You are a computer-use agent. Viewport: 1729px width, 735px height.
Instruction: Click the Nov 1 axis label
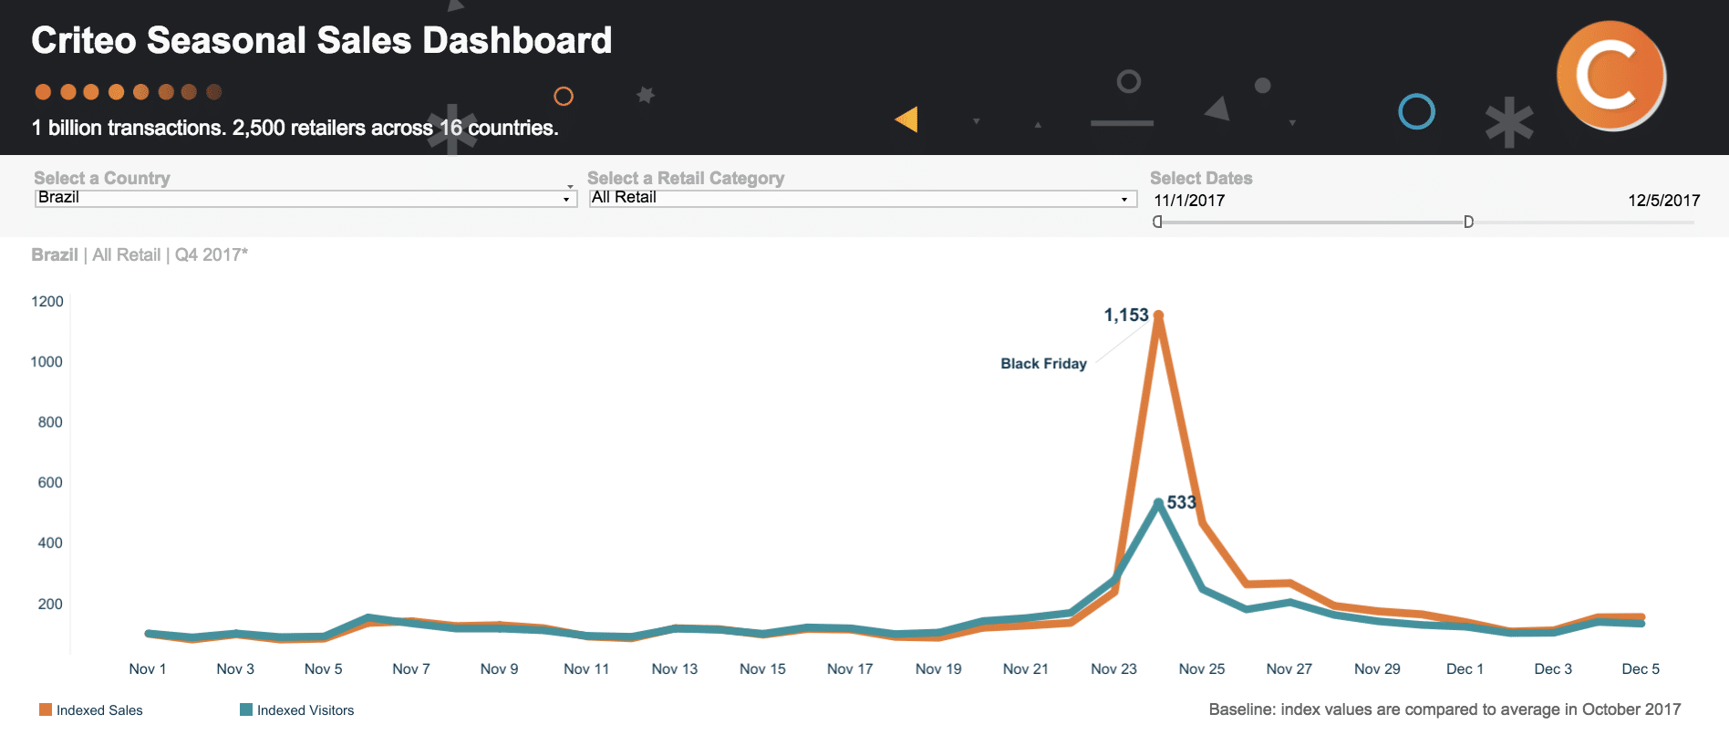148,669
